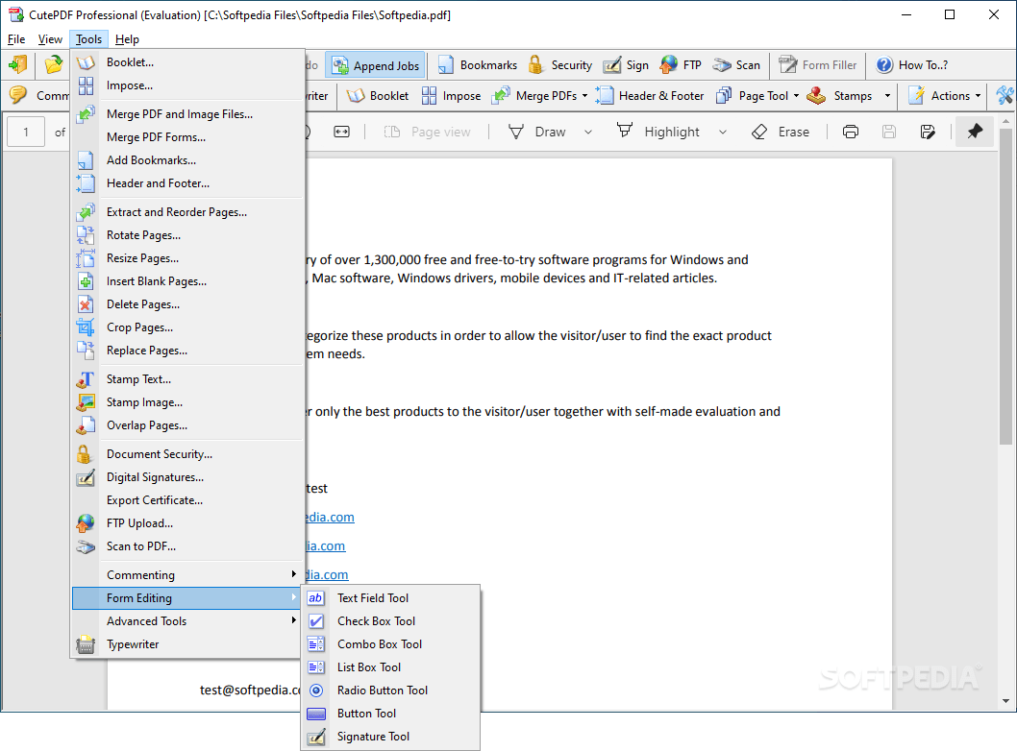The height and width of the screenshot is (751, 1017).
Task: Open the Form Editing submenu
Action: coord(186,598)
